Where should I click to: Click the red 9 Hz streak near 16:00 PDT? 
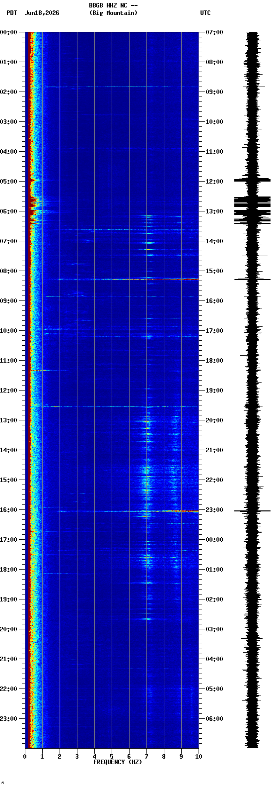click(182, 511)
